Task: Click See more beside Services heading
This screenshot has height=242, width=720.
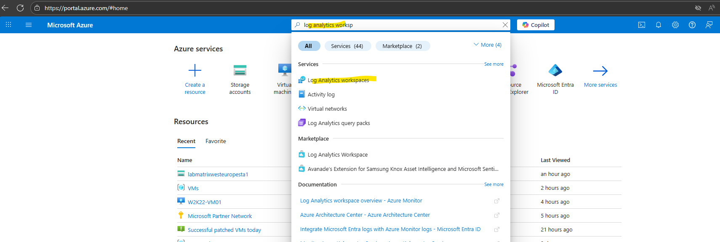Action: click(494, 64)
